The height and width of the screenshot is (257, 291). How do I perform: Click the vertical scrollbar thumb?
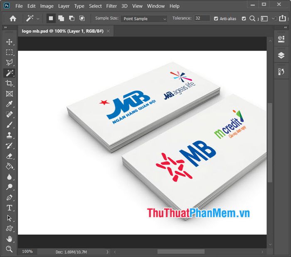[270, 143]
